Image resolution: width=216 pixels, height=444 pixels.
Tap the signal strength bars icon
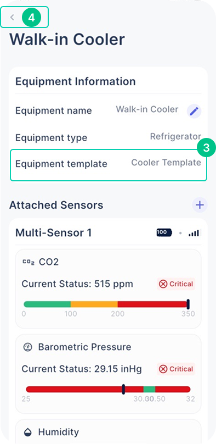194,234
